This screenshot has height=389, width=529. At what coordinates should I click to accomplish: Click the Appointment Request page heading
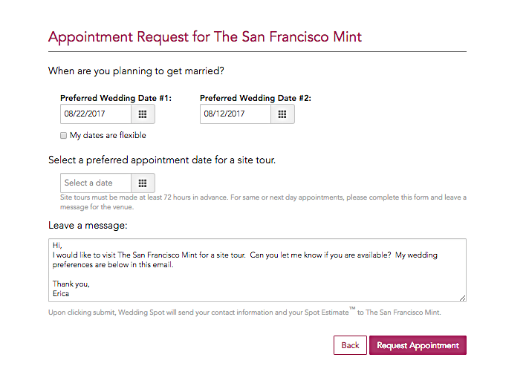coord(205,37)
